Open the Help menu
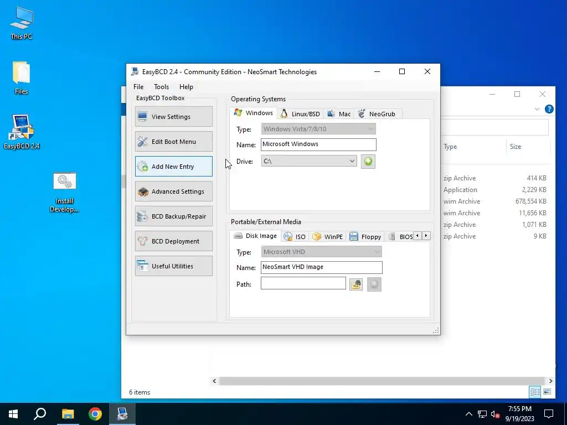Screen dimensions: 567x425 tap(186, 87)
